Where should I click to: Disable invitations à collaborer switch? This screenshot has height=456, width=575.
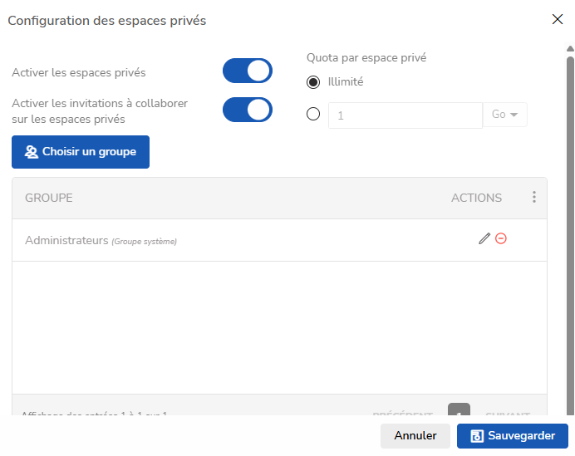248,110
